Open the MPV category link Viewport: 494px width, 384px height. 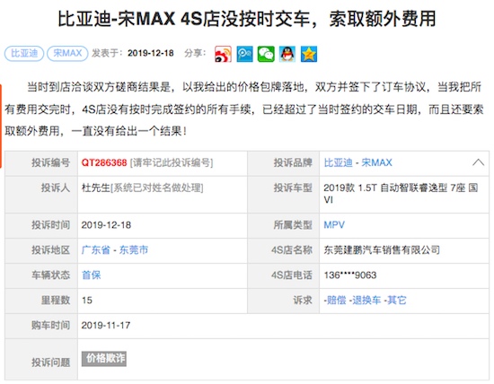tap(334, 225)
